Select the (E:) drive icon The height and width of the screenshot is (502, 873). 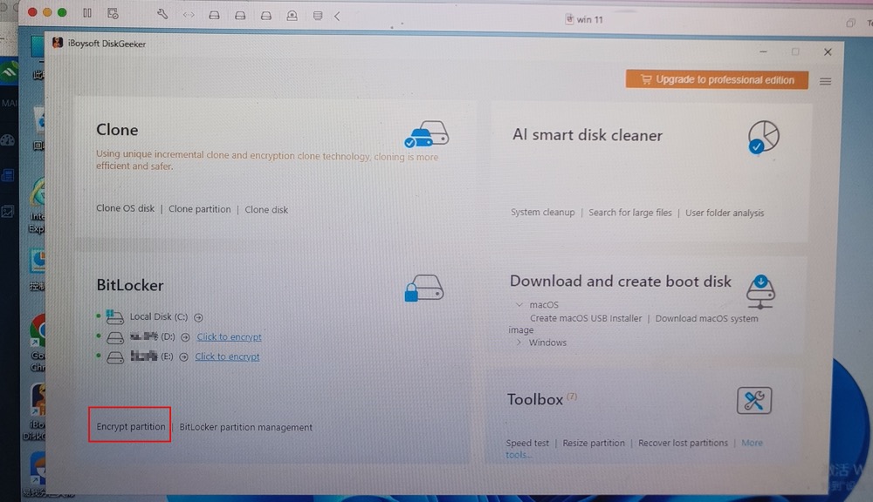coord(115,357)
